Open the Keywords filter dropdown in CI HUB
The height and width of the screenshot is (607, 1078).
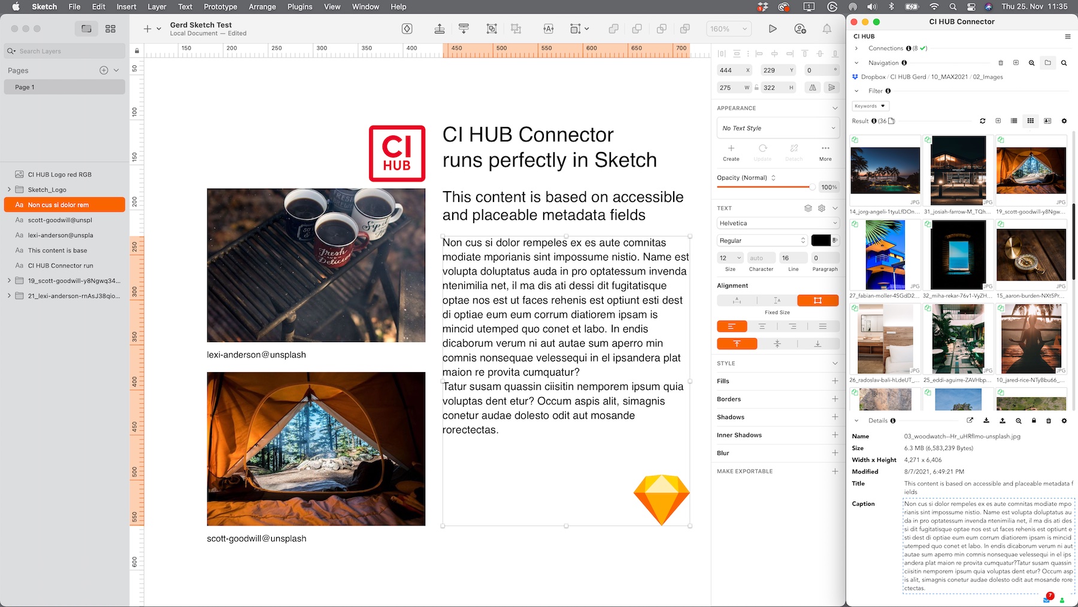[x=870, y=106]
